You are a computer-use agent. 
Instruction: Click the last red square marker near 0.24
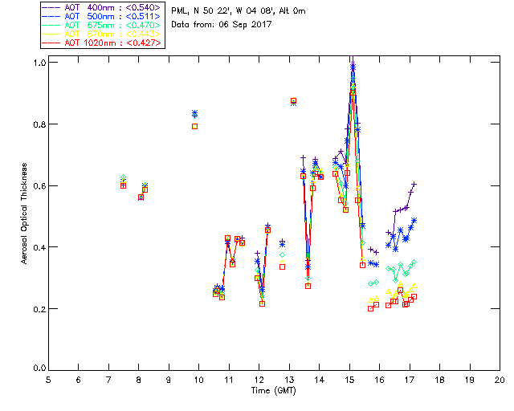click(x=414, y=297)
